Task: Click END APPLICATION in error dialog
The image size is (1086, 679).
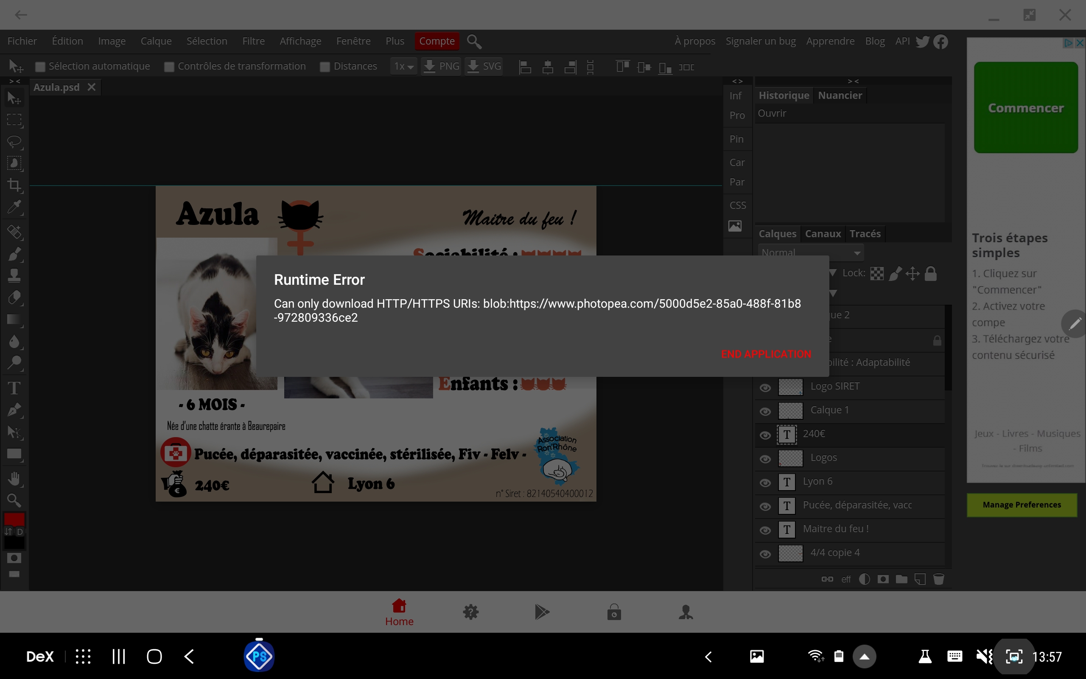Action: [766, 354]
